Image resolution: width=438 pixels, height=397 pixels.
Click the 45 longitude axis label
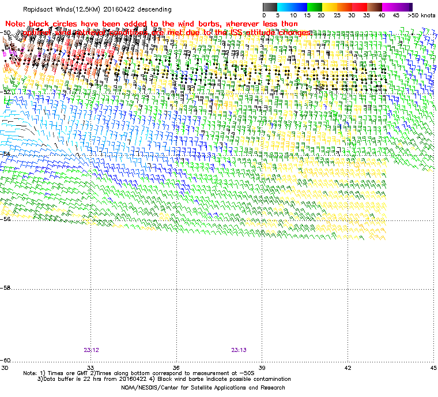[x=433, y=368]
